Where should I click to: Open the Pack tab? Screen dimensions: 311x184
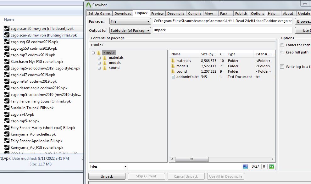(x=225, y=14)
